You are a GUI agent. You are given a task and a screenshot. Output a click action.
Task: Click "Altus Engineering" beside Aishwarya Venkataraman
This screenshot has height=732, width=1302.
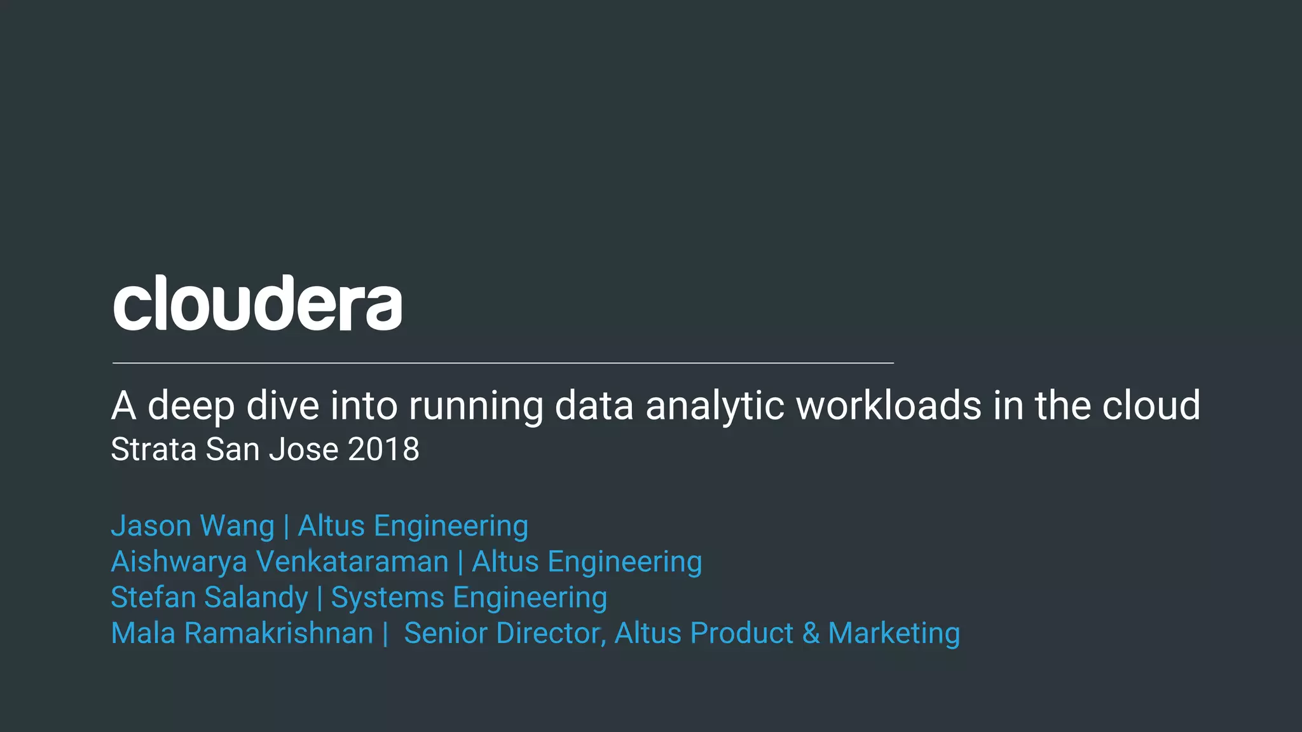[587, 562]
